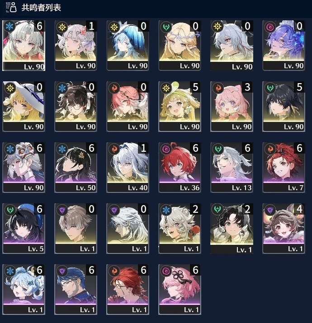Click Electro icon on brown-haired Lv. 1 male
The width and height of the screenshot is (312, 323).
click(x=62, y=210)
